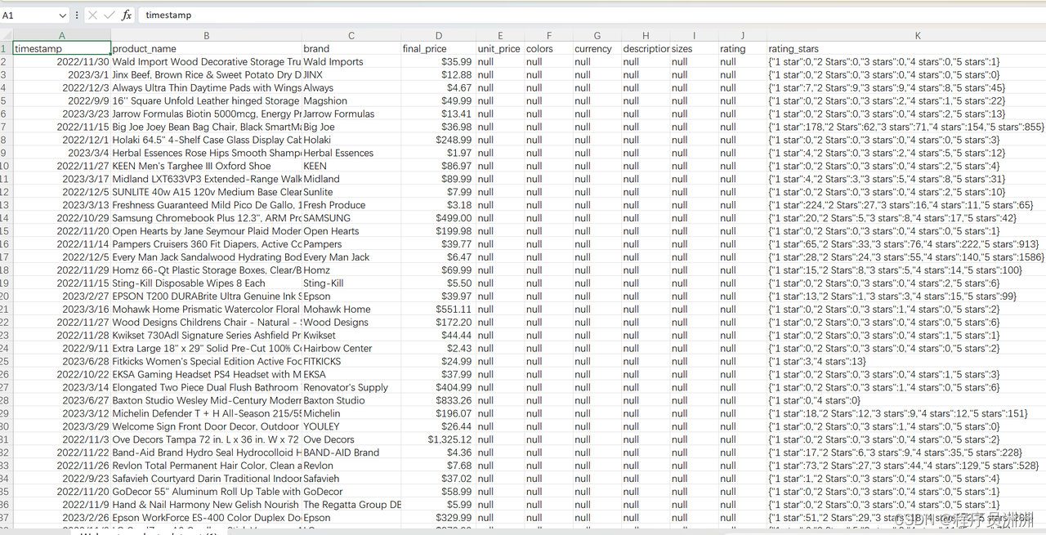The image size is (1046, 535).
Task: Select column D header
Action: click(x=439, y=35)
